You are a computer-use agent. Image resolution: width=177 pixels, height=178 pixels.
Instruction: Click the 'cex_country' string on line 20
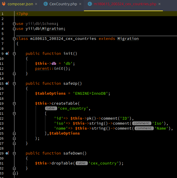tap(73, 108)
